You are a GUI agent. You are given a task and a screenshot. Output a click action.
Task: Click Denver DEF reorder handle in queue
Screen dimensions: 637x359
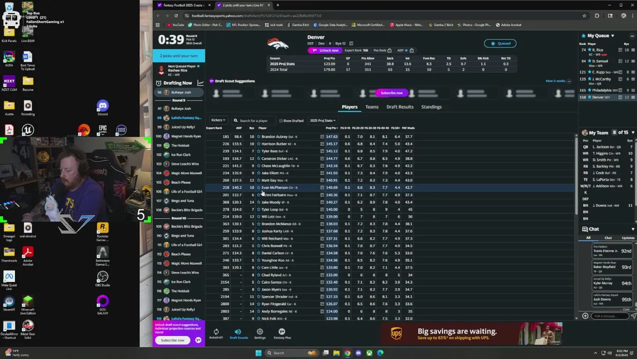(x=633, y=97)
